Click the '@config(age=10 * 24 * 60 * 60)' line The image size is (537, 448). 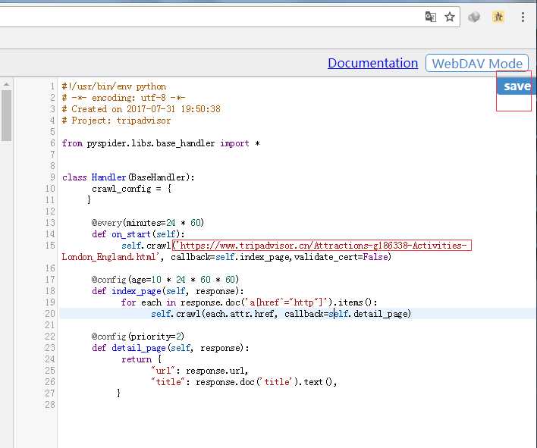(165, 280)
